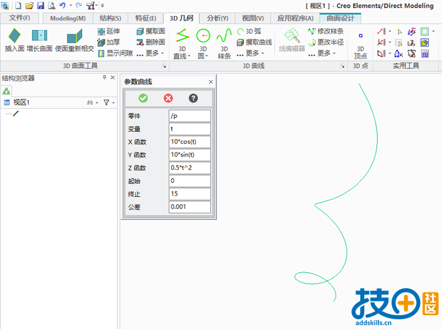Viewport: 442px width, 329px height.
Task: Click the 终止 input field
Action: click(x=189, y=194)
